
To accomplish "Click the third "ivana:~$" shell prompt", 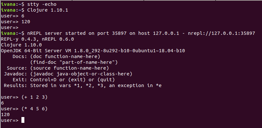I will [13, 33].
